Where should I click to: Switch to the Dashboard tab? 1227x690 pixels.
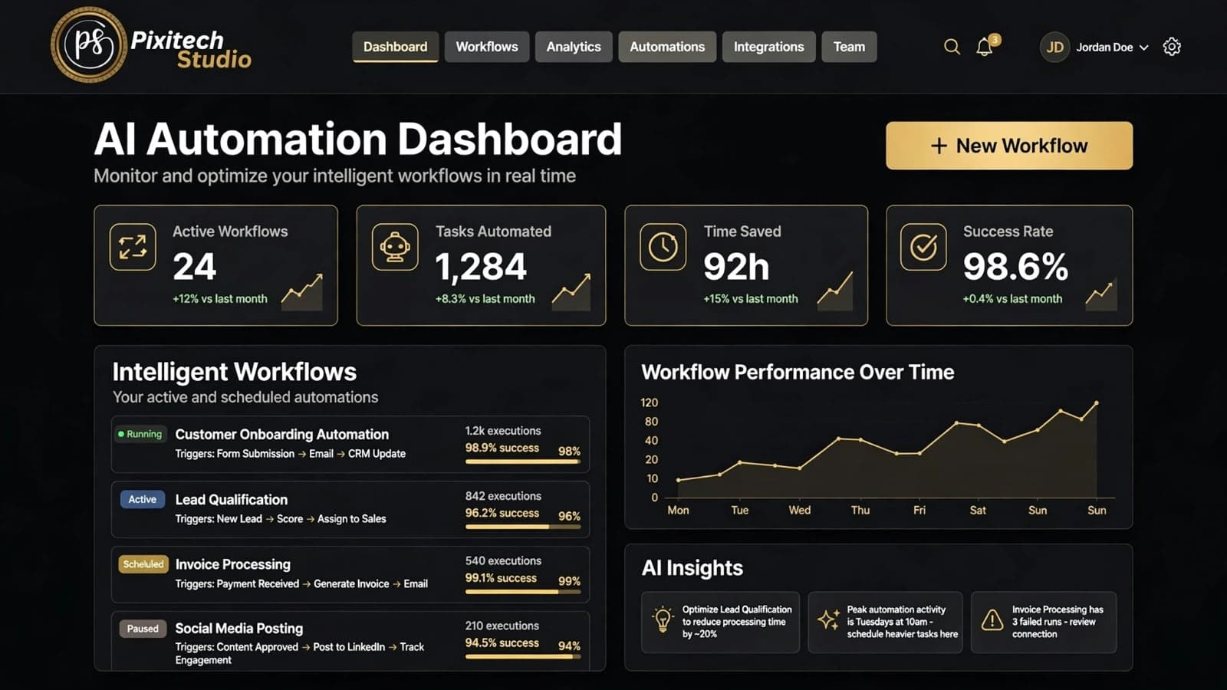point(395,47)
